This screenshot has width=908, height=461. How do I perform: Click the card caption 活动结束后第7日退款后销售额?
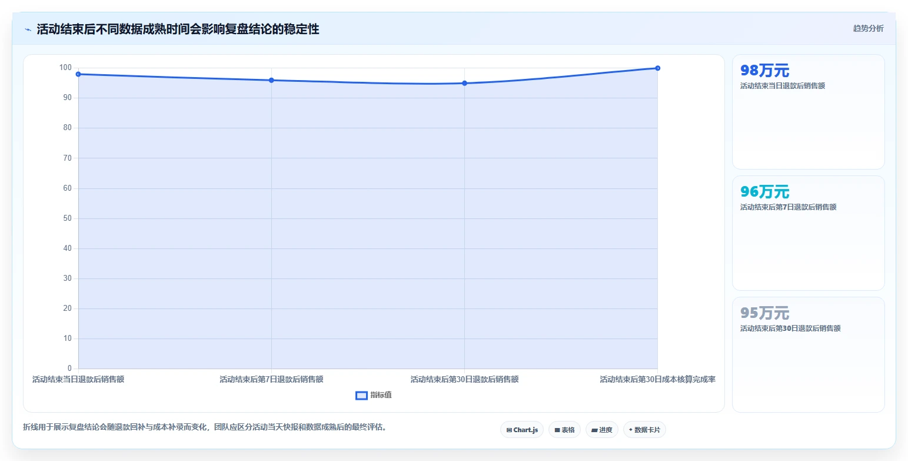coord(788,207)
